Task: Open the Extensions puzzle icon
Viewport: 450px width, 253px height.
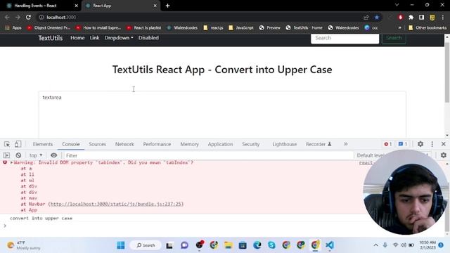Action: (411, 18)
